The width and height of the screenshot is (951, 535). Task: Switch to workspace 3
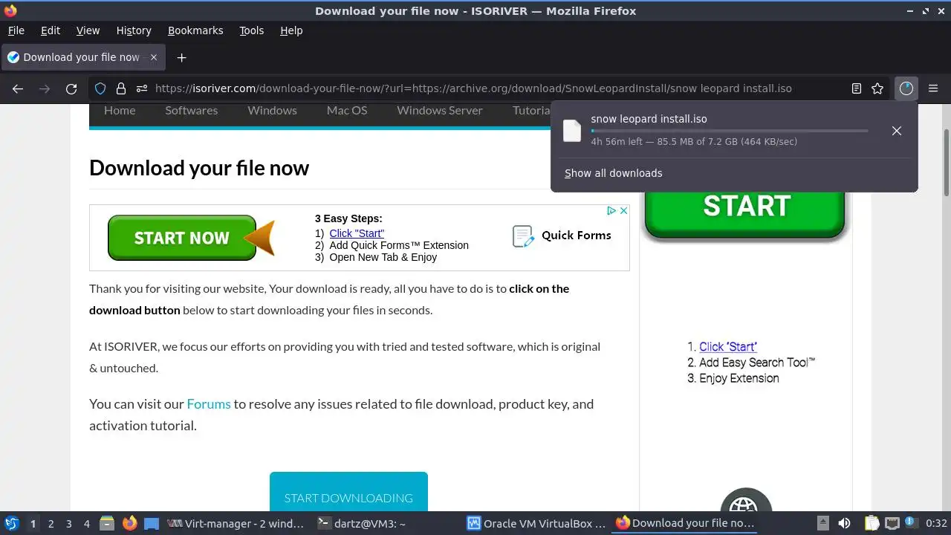coord(69,524)
